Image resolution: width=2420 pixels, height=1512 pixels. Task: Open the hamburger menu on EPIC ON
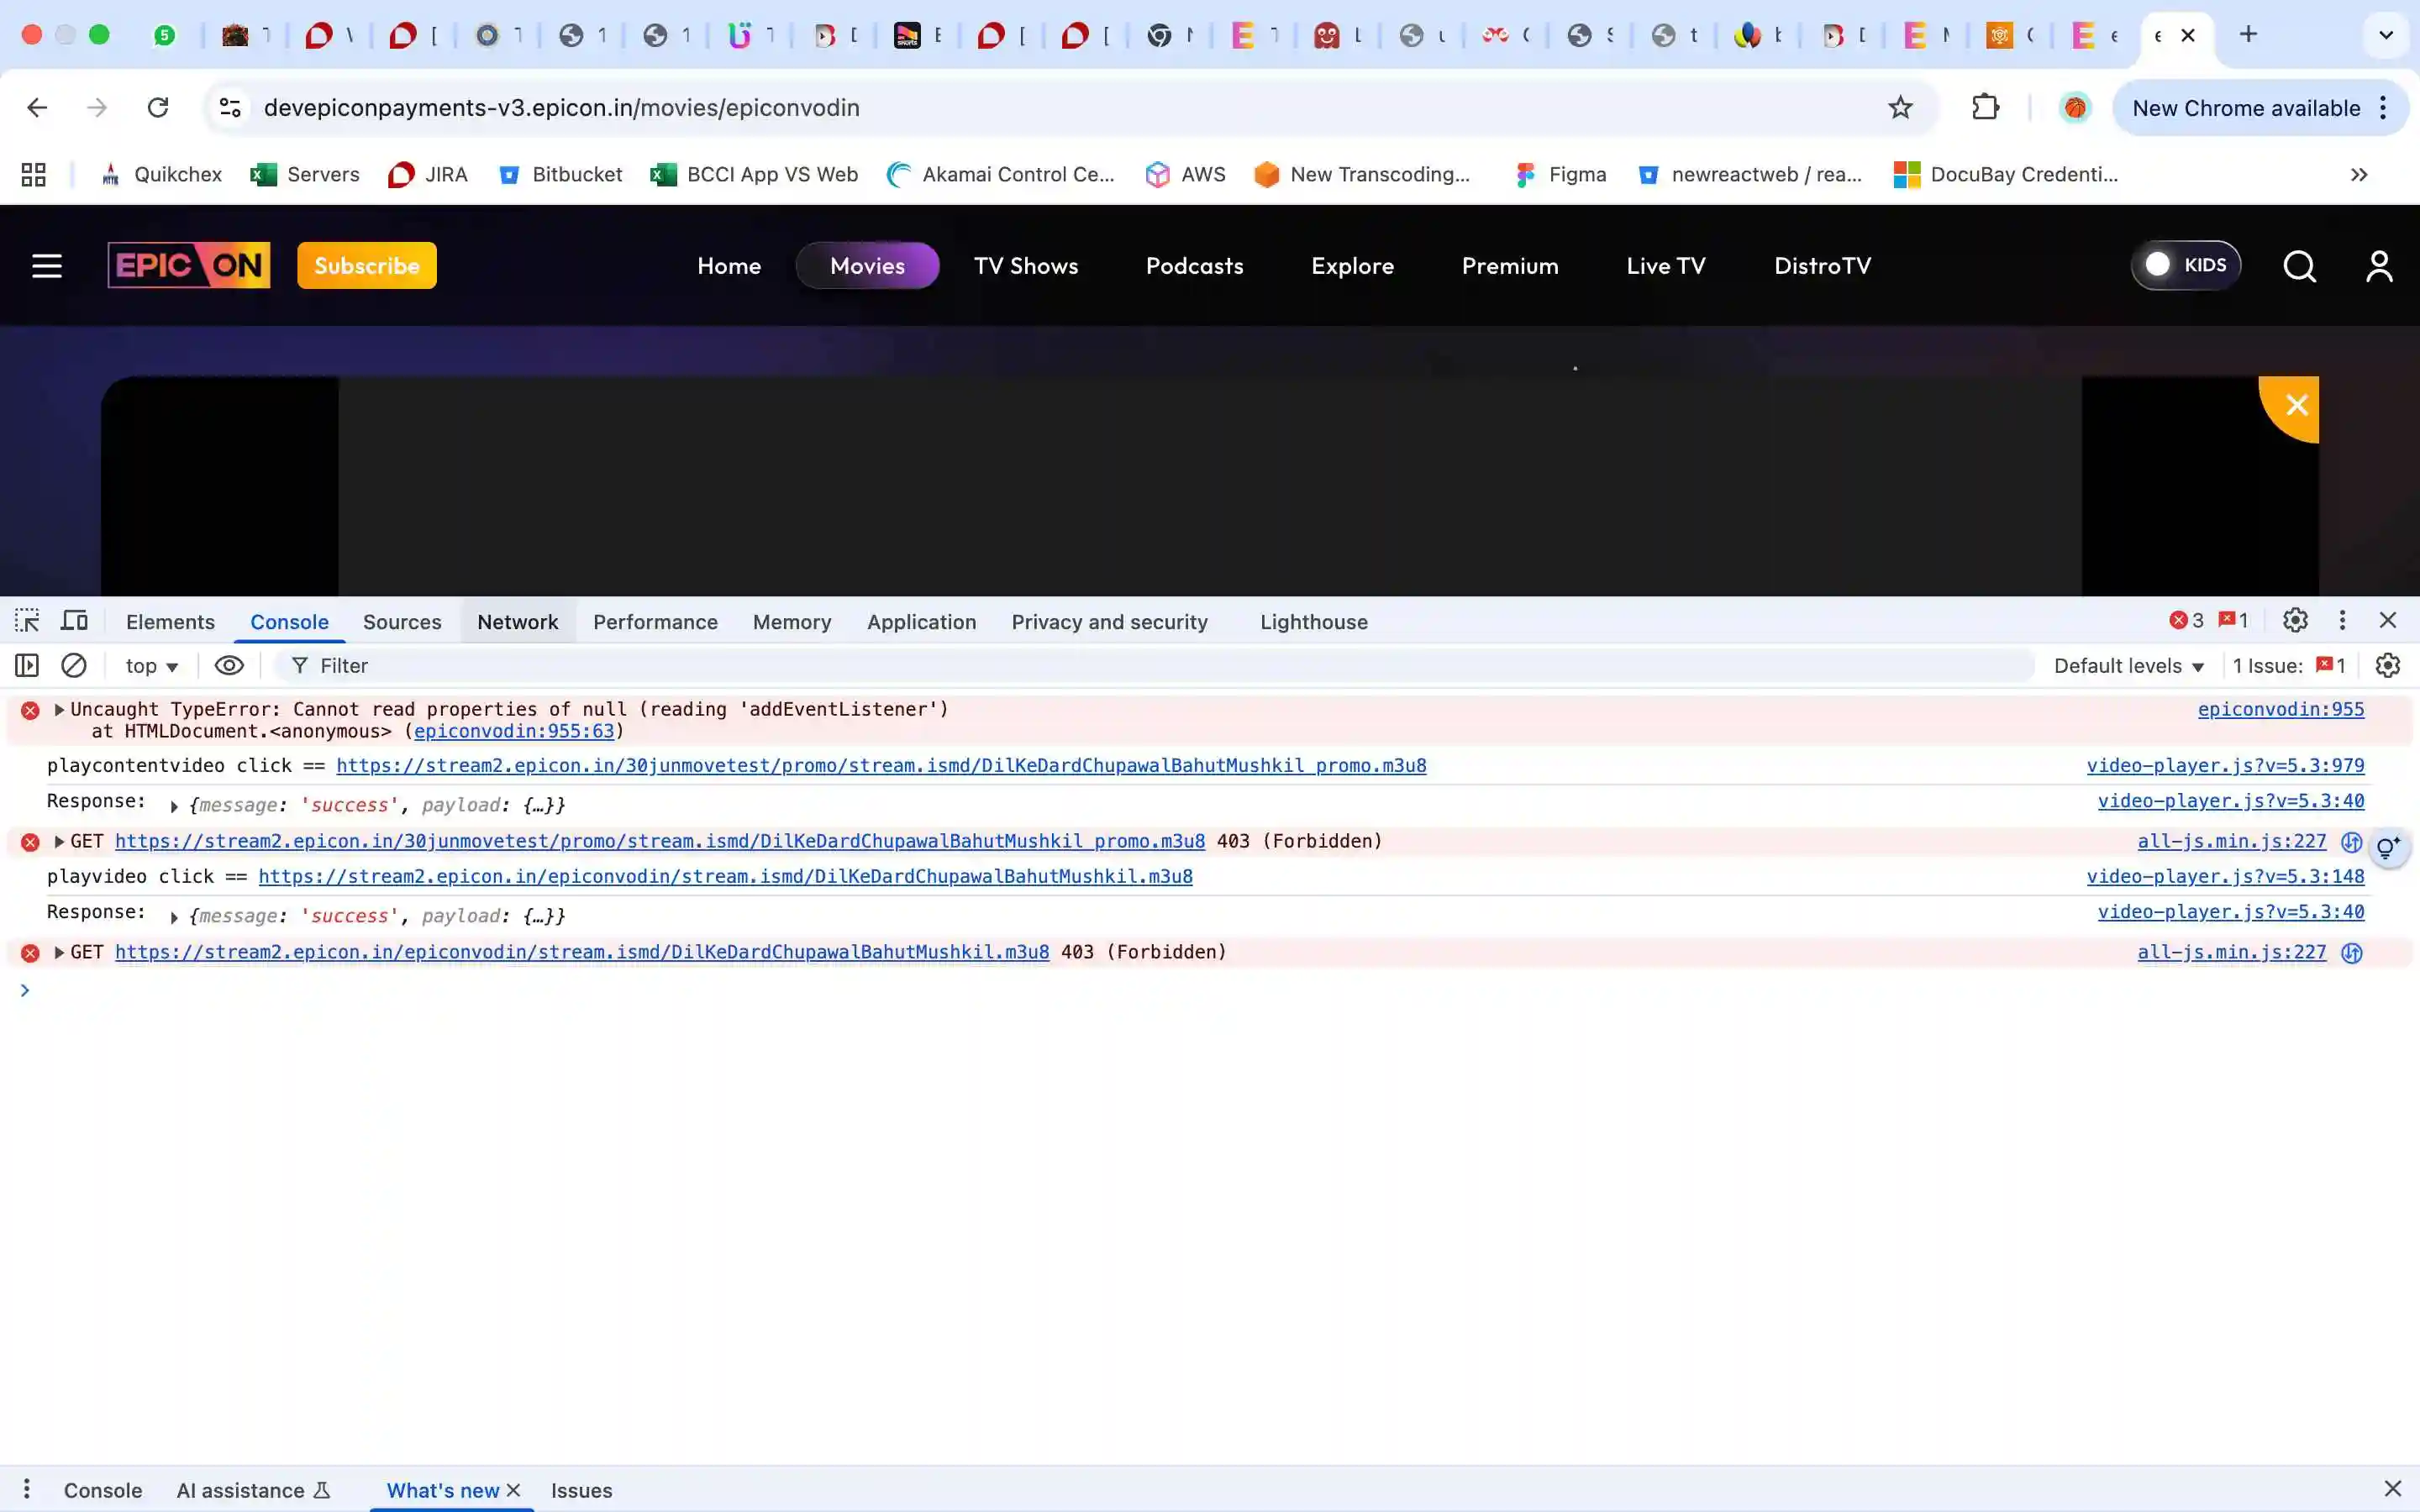[47, 266]
